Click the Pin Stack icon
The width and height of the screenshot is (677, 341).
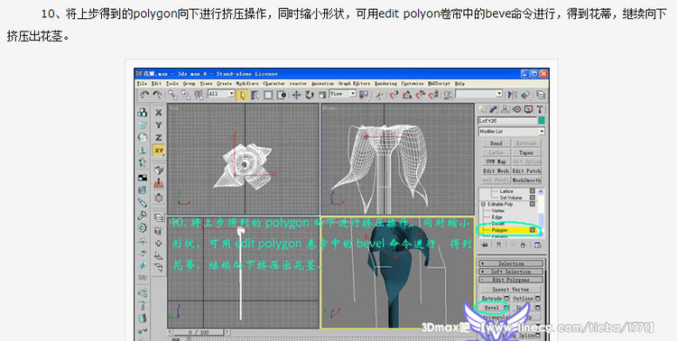pos(485,245)
